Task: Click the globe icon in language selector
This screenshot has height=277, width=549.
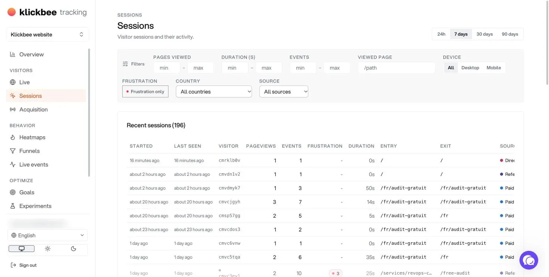Action: [x=14, y=236]
